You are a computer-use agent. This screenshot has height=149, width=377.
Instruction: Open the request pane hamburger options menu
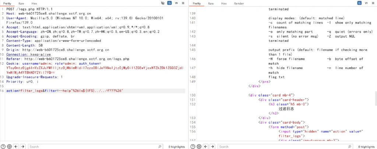183,3
